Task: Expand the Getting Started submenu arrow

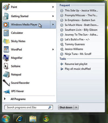Action: click(53, 16)
